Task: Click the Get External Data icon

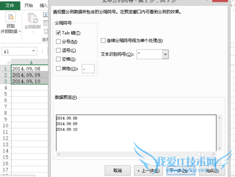Action: click(11, 17)
